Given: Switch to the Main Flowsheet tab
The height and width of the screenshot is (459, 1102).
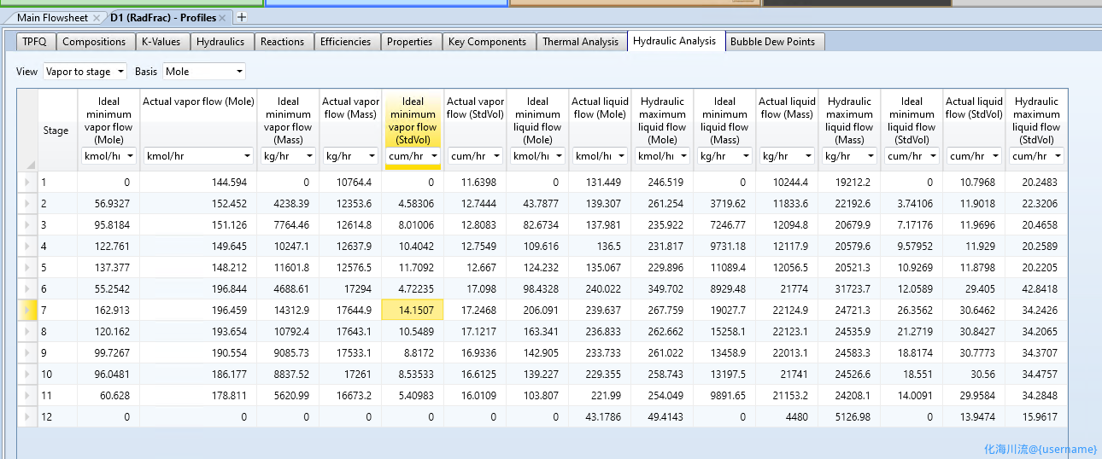Looking at the screenshot, I should click(52, 18).
